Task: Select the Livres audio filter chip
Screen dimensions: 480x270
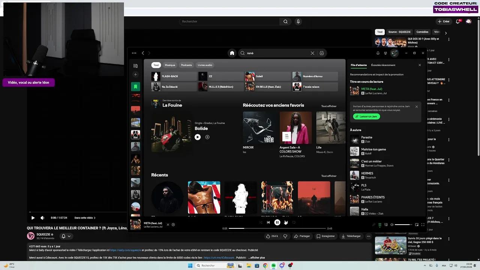Action: point(205,65)
